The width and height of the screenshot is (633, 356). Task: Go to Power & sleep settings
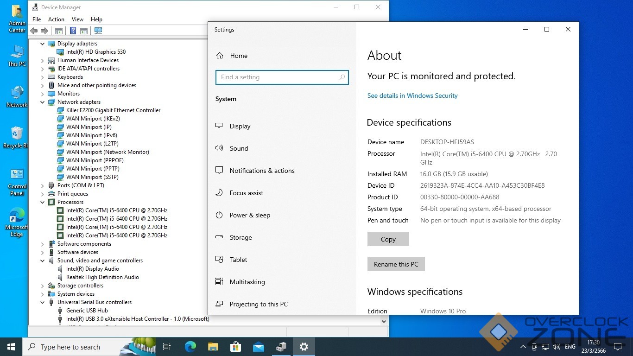pos(250,215)
